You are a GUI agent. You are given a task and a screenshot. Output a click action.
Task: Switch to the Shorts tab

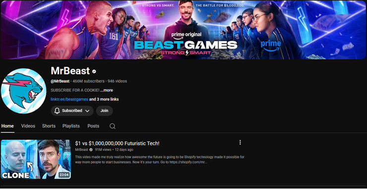coord(49,126)
